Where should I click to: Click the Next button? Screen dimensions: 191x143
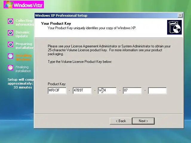pyautogui.click(x=143, y=121)
